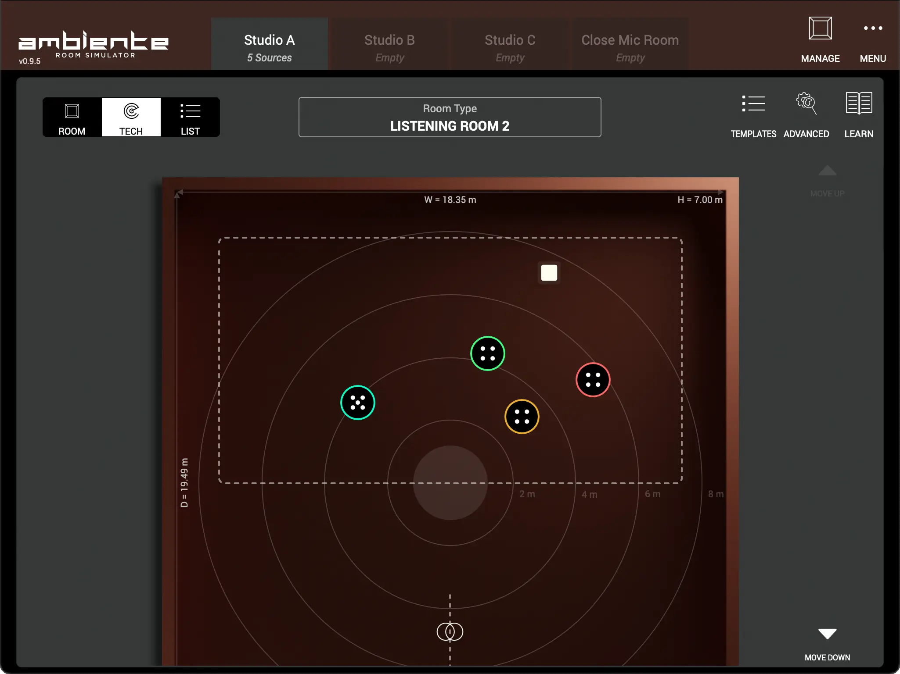
Task: Switch to TECH view mode
Action: point(131,117)
